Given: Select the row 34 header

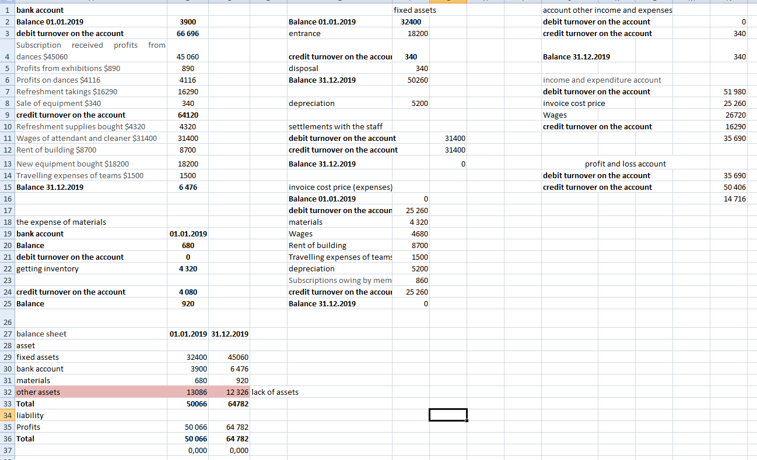Looking at the screenshot, I should pos(7,415).
